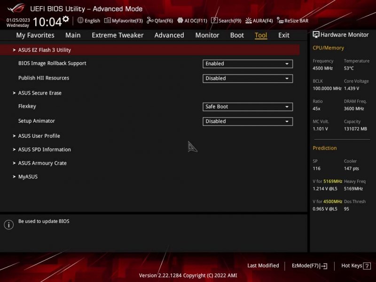Open the Setup Animator dropdown

(248, 121)
